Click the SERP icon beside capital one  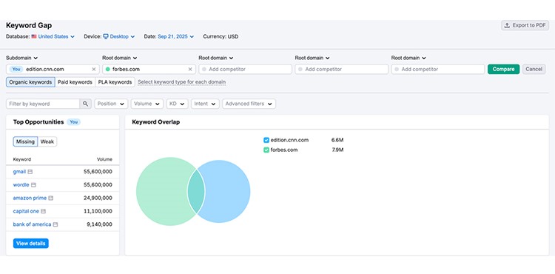[x=43, y=211]
